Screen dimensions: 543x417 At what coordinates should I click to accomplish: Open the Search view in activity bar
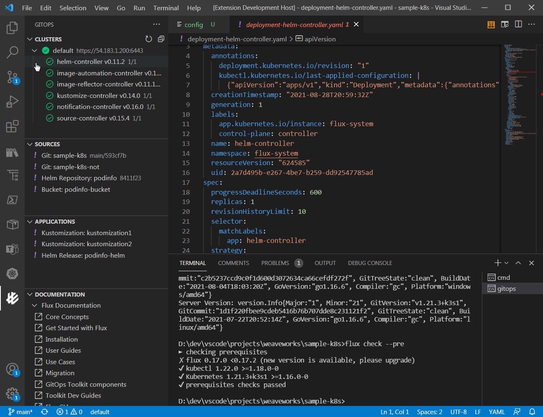(x=12, y=52)
